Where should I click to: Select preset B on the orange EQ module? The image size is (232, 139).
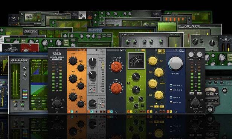(72, 112)
